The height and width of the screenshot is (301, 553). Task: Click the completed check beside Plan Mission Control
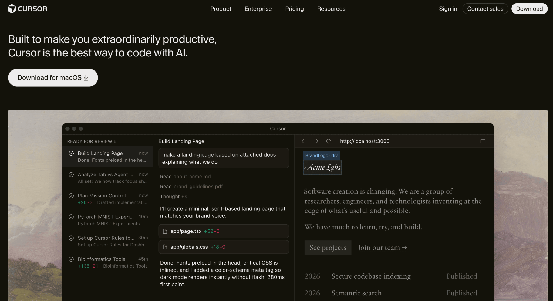[71, 196]
